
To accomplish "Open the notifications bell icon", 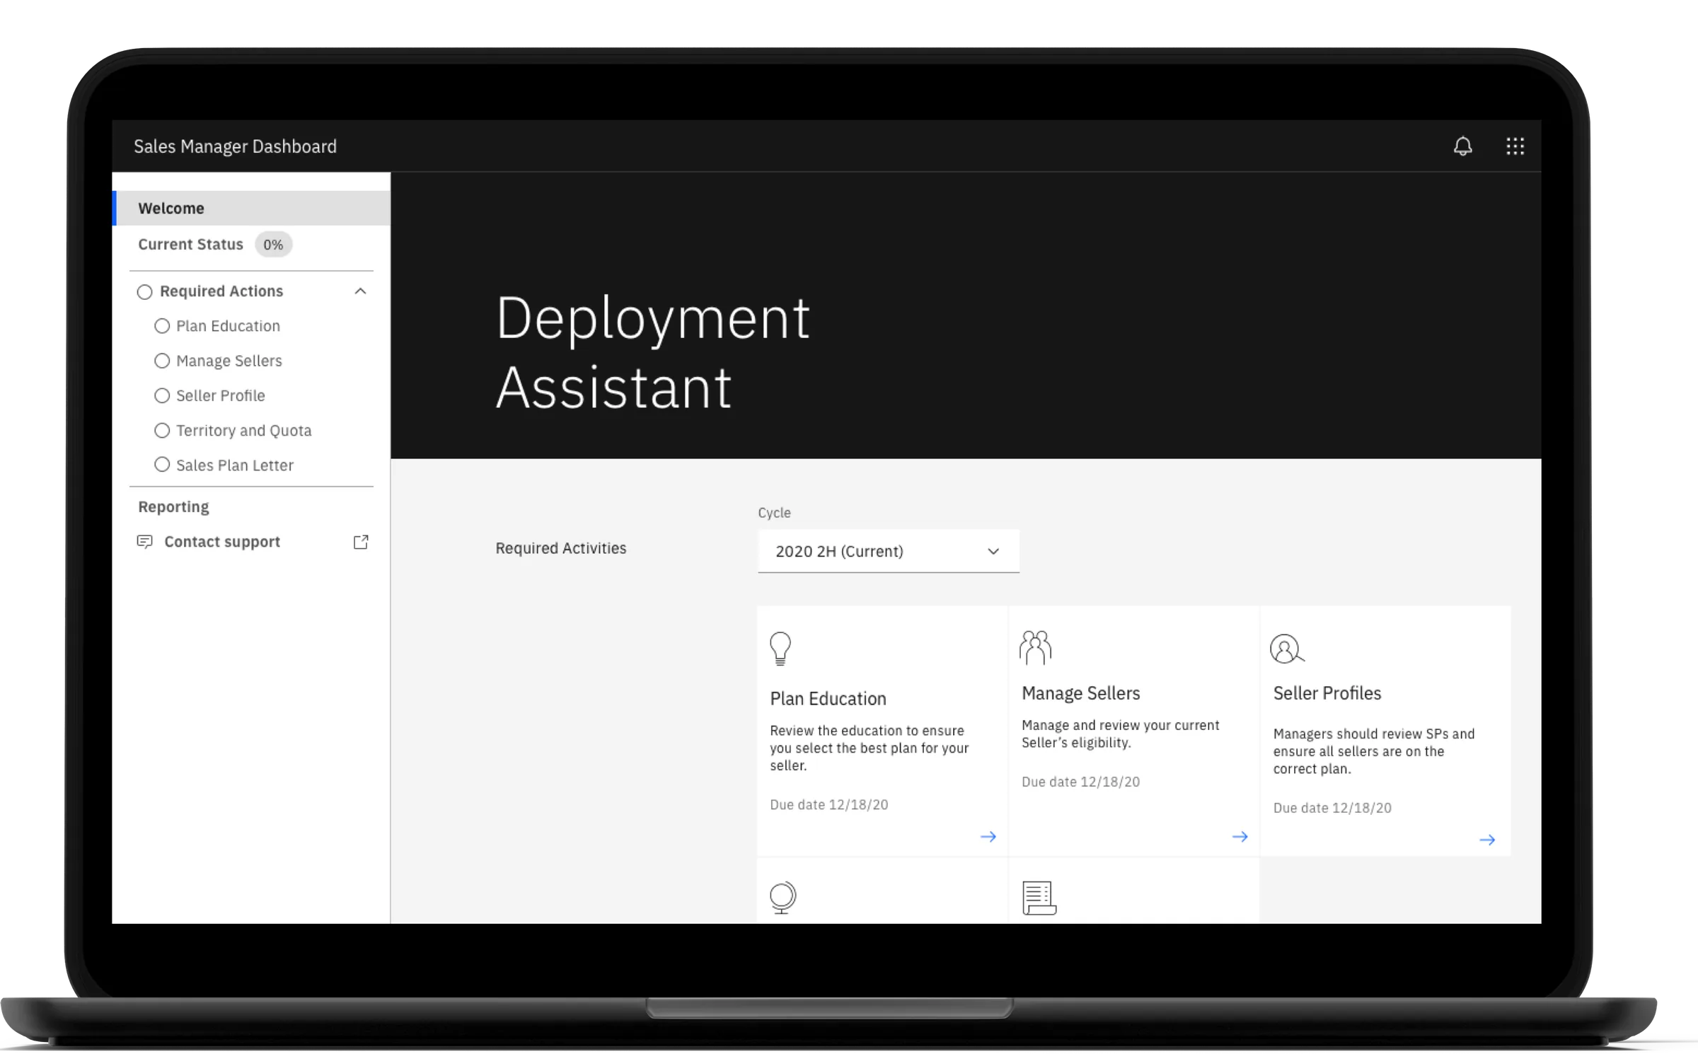I will point(1462,146).
